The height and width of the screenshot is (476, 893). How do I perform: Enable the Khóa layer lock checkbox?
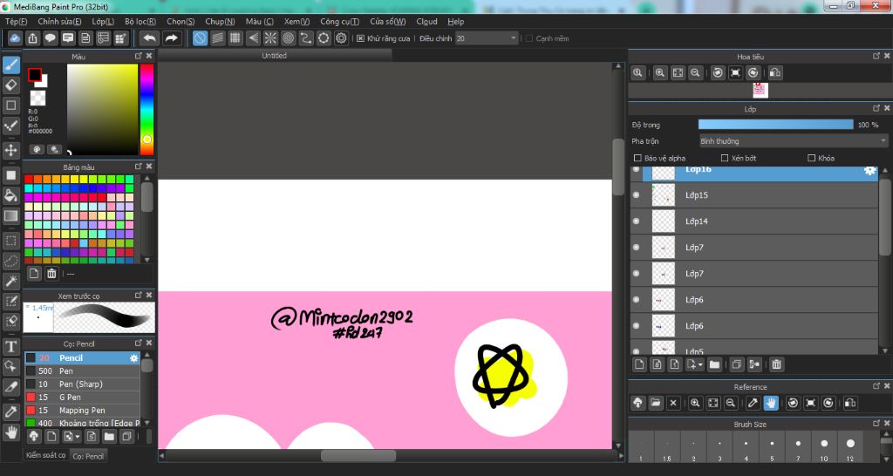point(812,159)
